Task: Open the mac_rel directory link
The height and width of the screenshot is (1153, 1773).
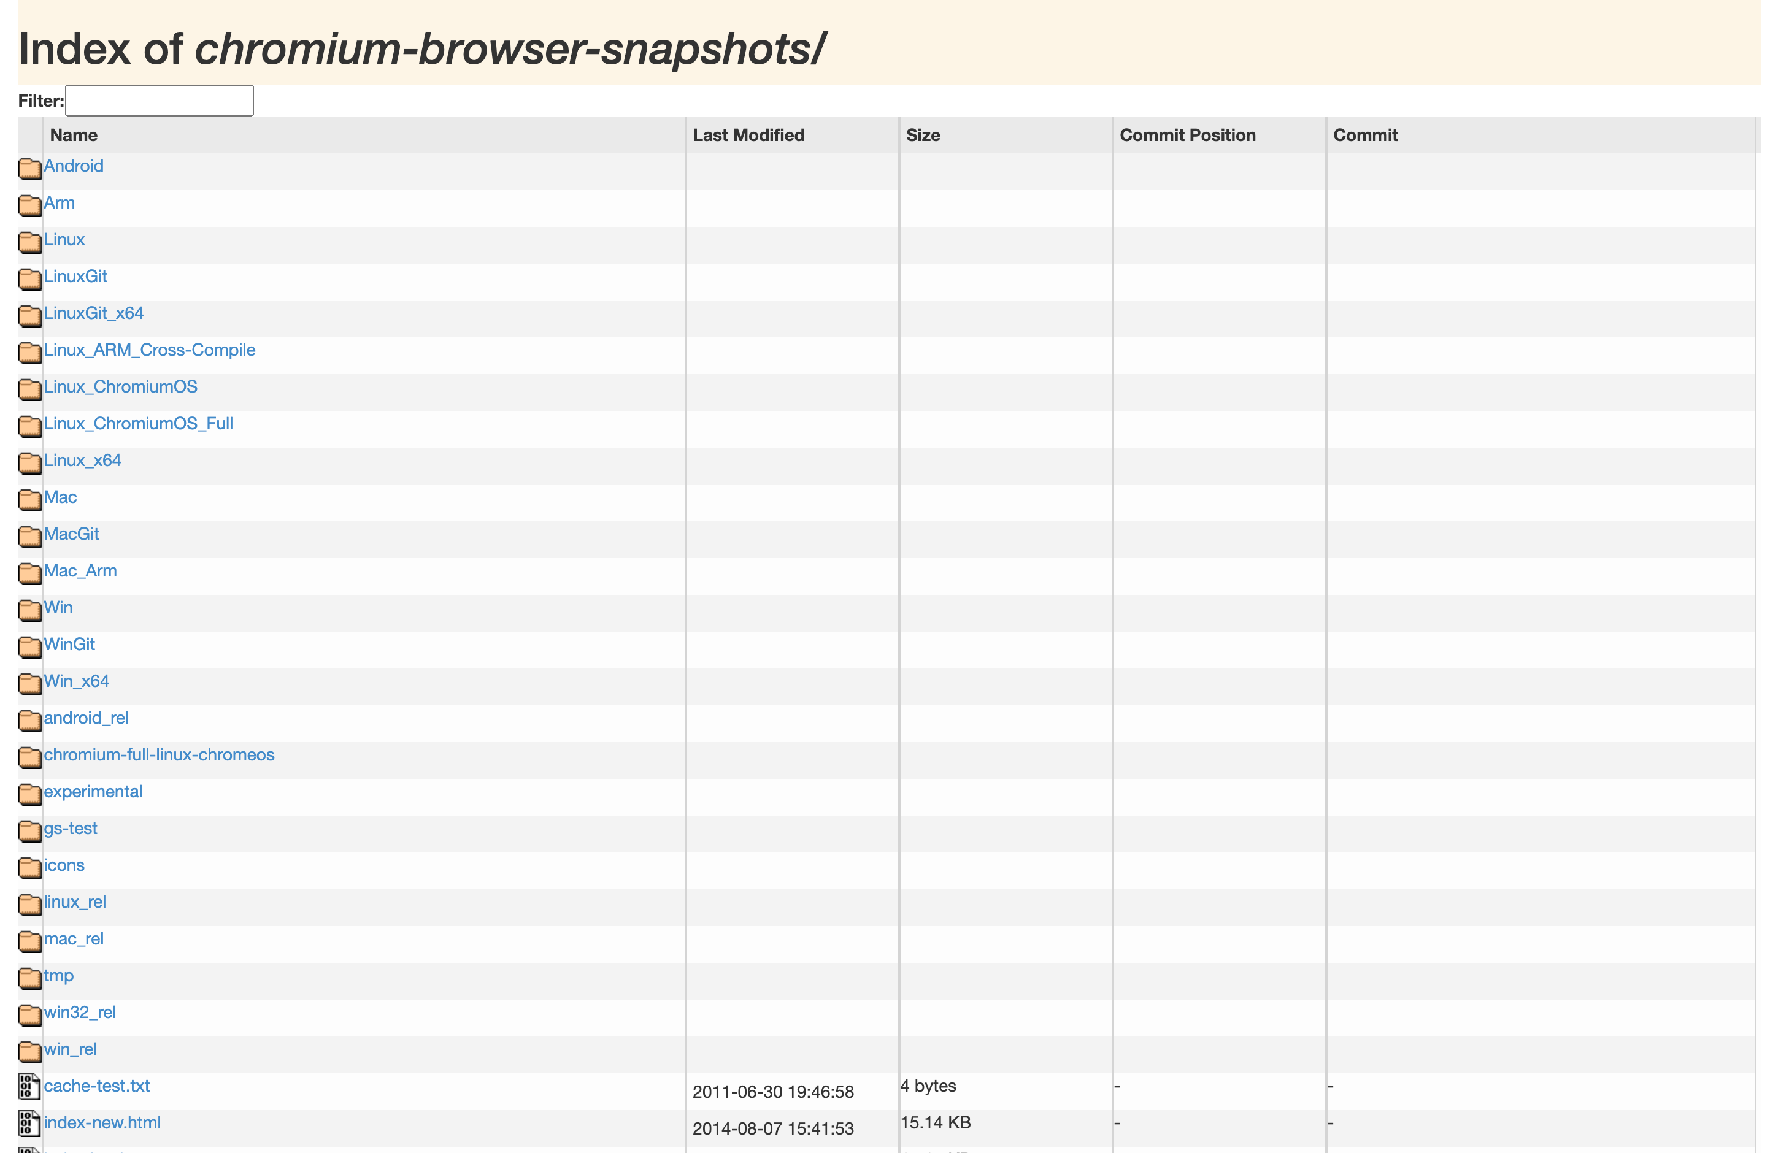Action: (x=74, y=938)
